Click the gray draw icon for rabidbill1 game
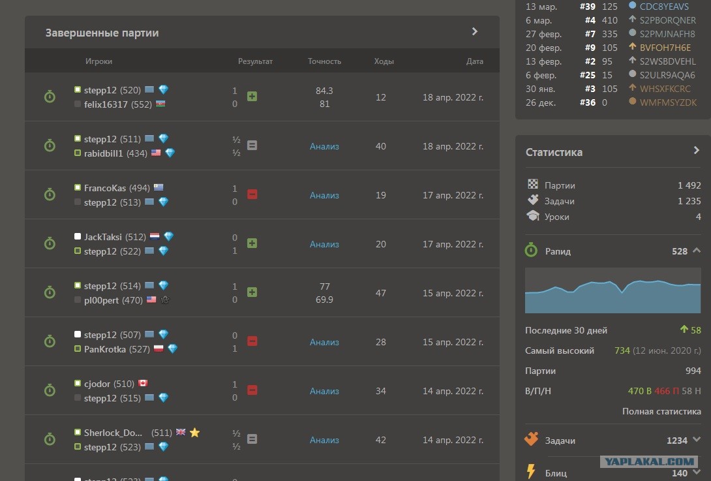Image resolution: width=711 pixels, height=481 pixels. (252, 145)
